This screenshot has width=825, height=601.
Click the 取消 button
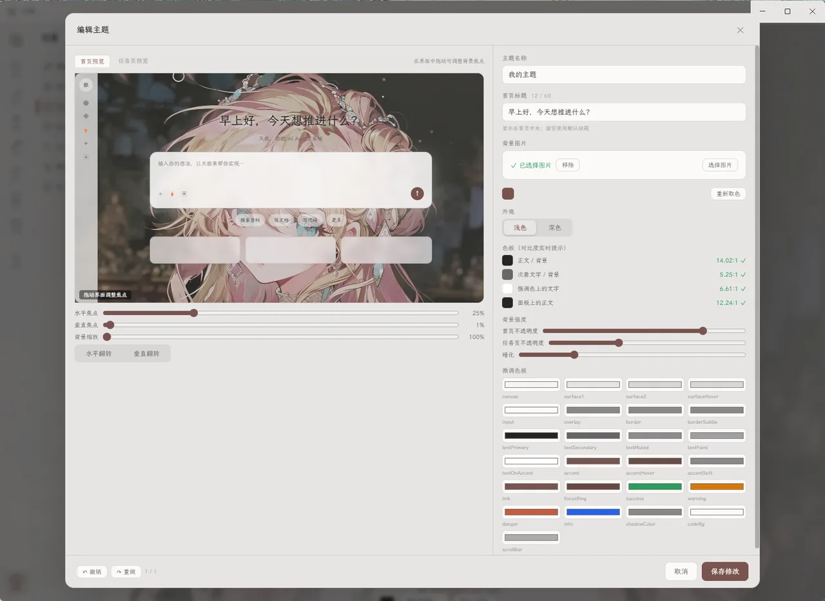point(681,571)
